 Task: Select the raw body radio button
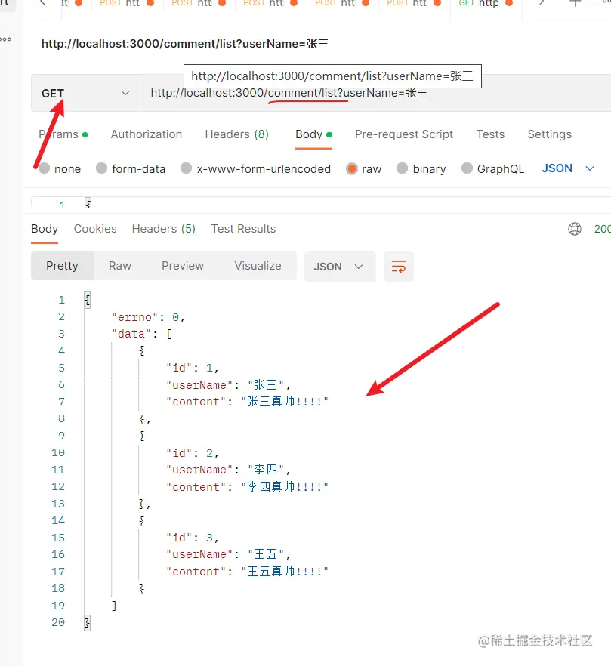pos(352,168)
